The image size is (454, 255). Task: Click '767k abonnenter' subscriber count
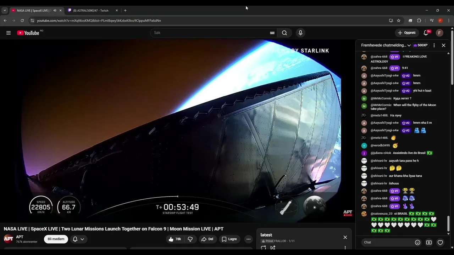click(27, 242)
